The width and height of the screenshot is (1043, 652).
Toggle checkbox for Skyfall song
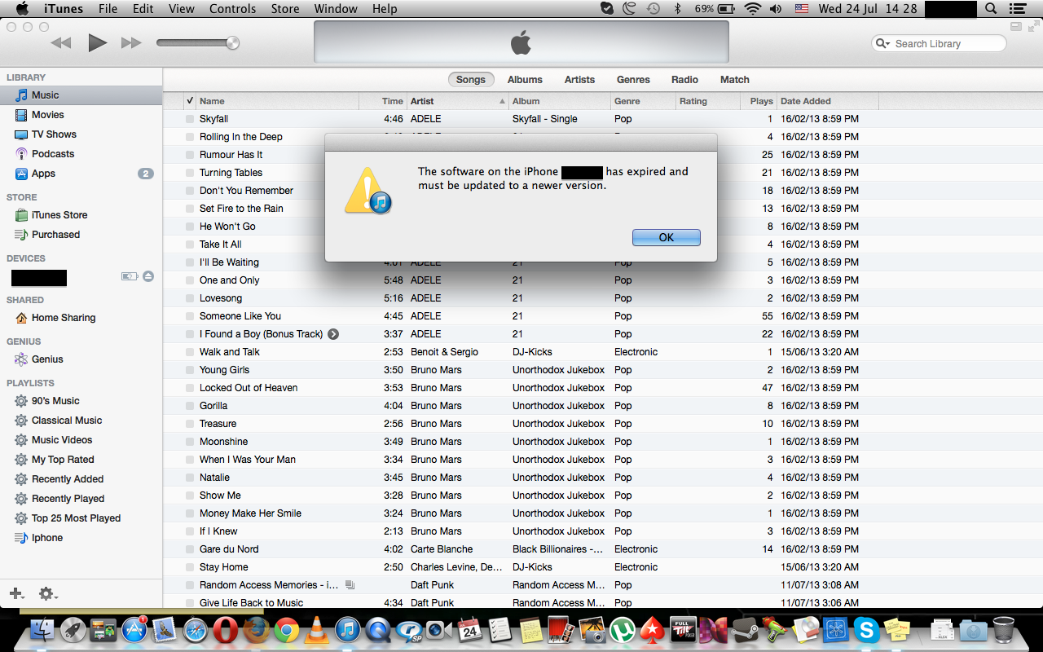point(189,119)
